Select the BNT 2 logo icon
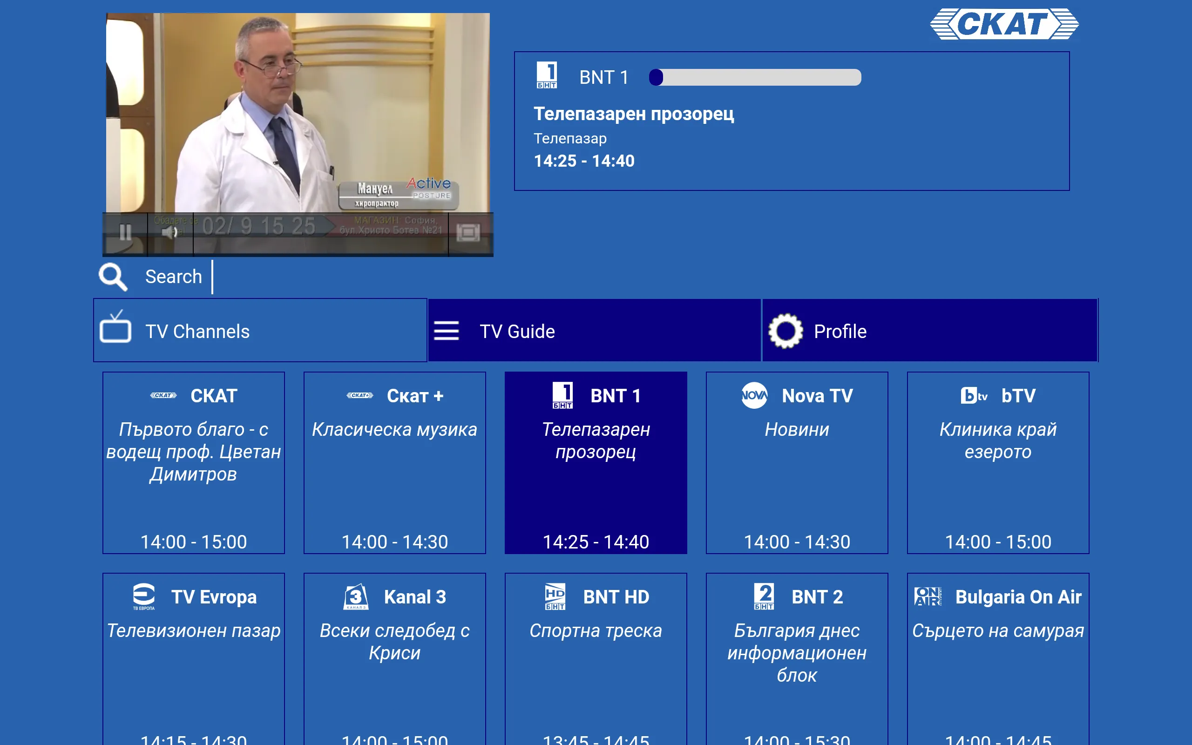Viewport: 1192px width, 745px height. tap(764, 596)
